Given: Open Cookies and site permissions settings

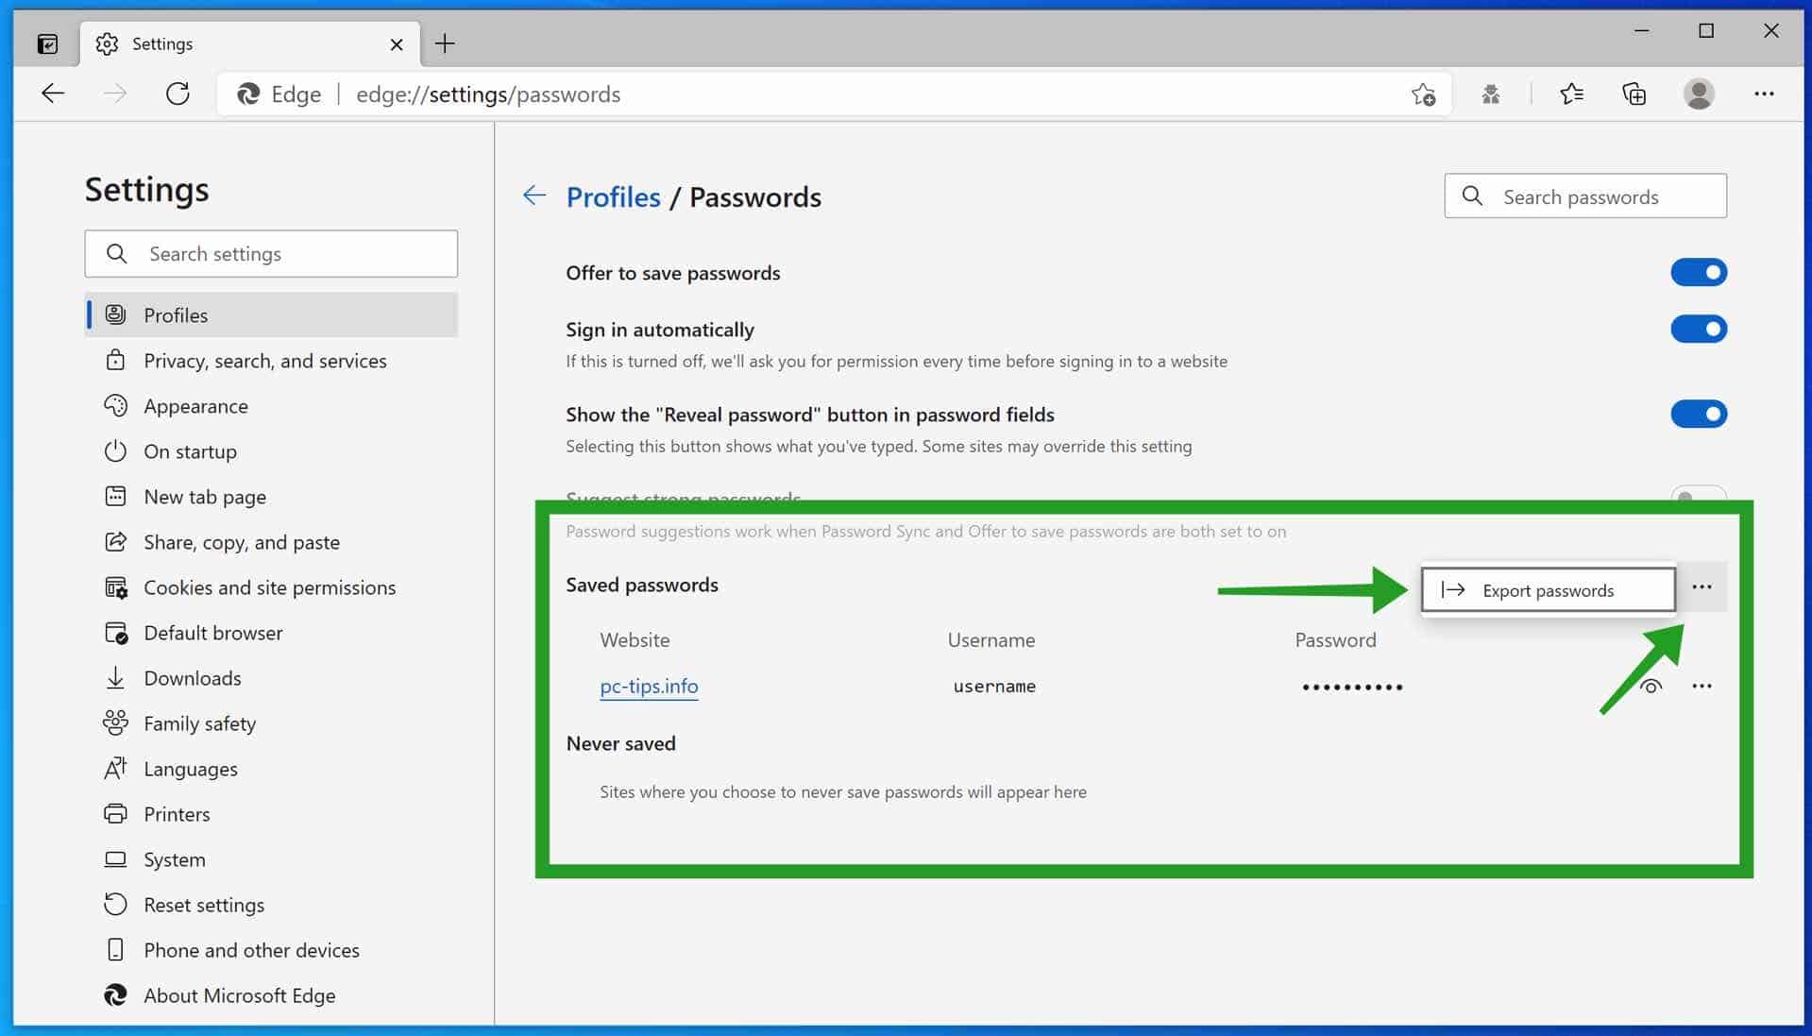Looking at the screenshot, I should click(271, 587).
